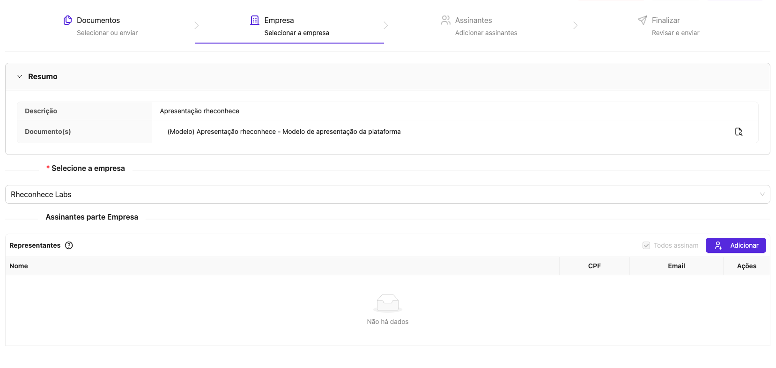Click the Documentos step copy icon

point(68,20)
